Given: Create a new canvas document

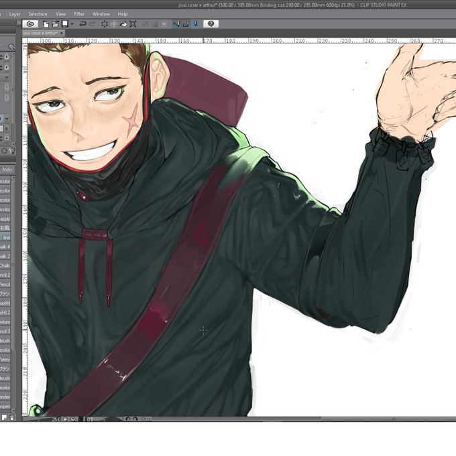Looking at the screenshot, I should (x=46, y=24).
